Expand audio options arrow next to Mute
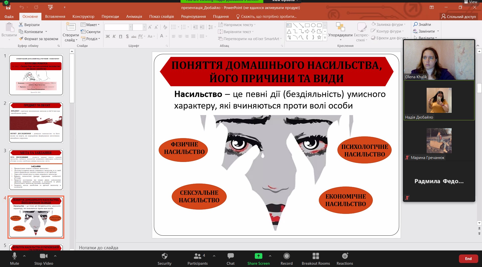Screen dimensions: 482x267 (x=24, y=256)
